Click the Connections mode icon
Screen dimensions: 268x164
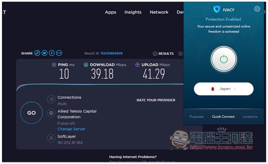point(51,99)
